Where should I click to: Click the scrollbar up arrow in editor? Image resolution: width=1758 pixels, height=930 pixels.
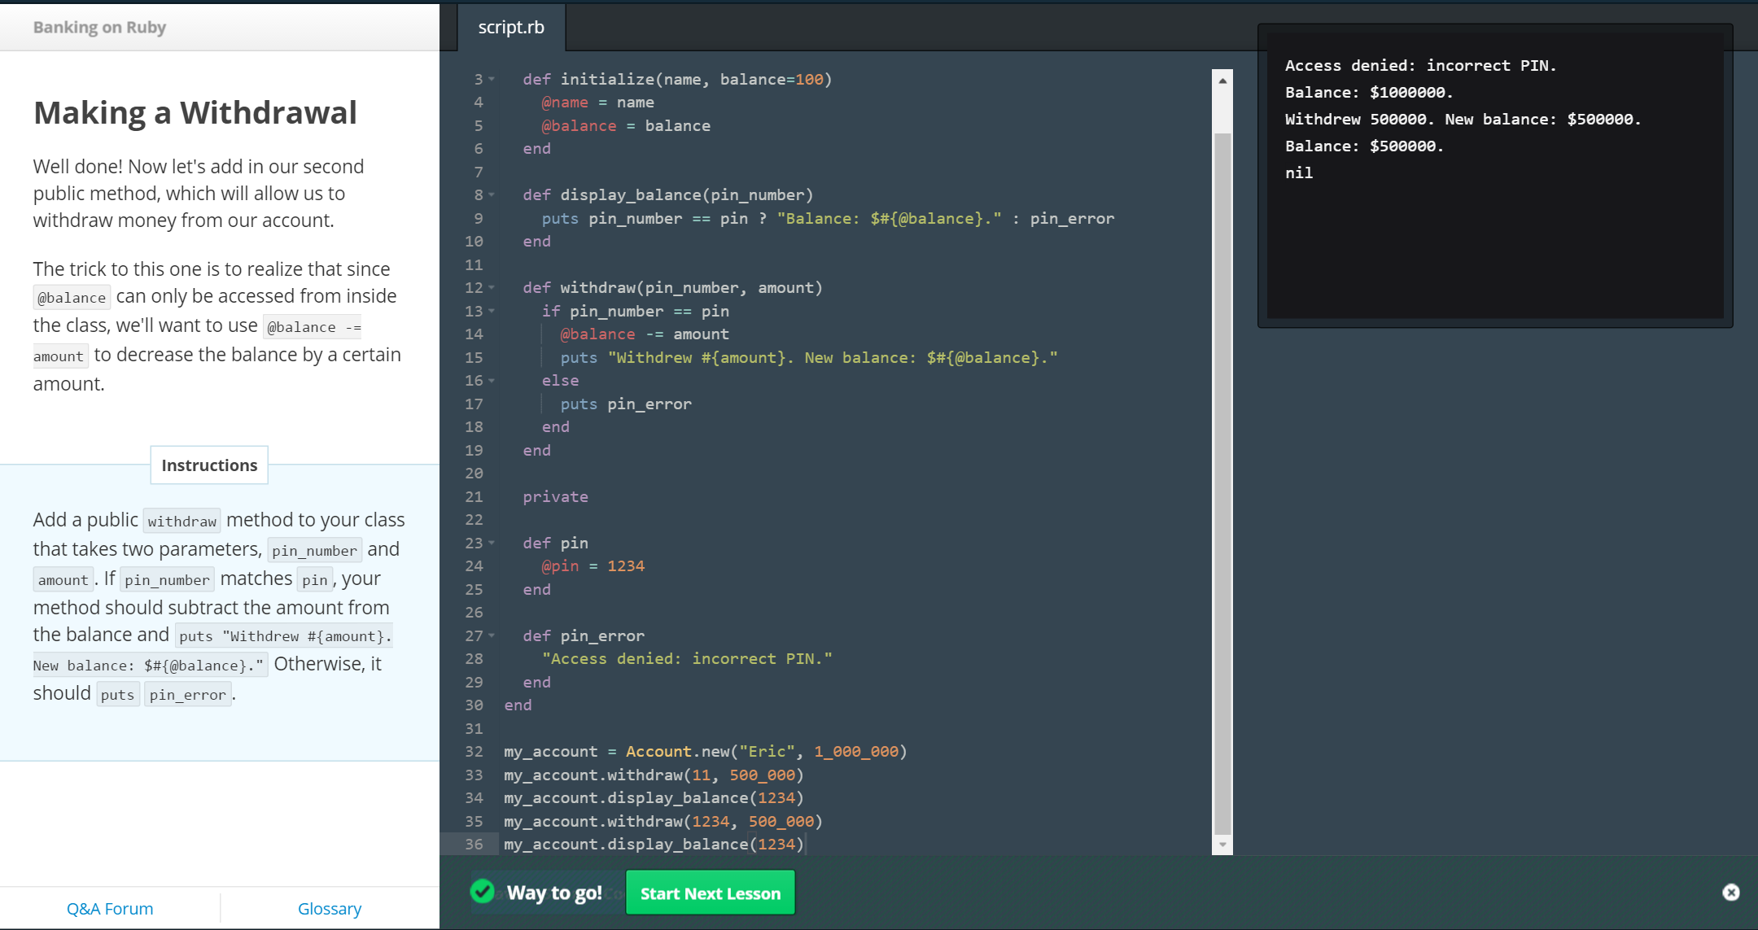[x=1222, y=81]
